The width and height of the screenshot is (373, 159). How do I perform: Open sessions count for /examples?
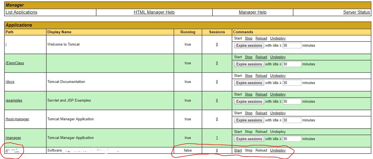point(217,100)
